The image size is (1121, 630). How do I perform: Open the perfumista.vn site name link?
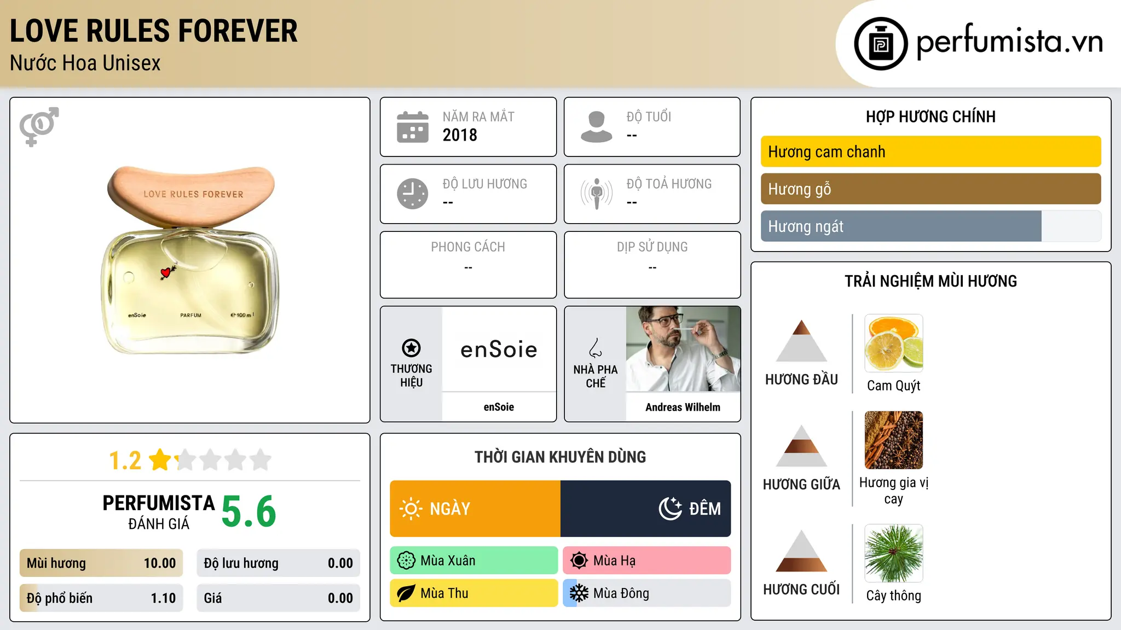pos(1009,42)
